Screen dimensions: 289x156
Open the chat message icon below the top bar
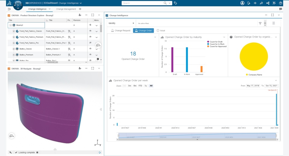pos(281,9)
